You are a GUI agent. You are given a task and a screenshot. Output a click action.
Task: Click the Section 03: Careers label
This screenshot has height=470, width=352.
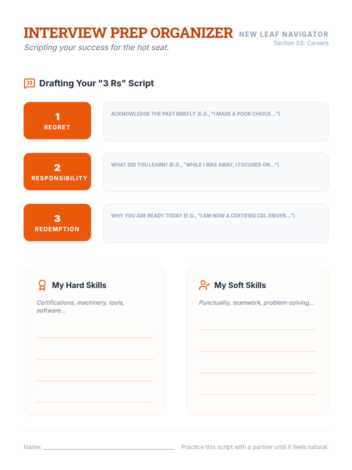coord(301,43)
